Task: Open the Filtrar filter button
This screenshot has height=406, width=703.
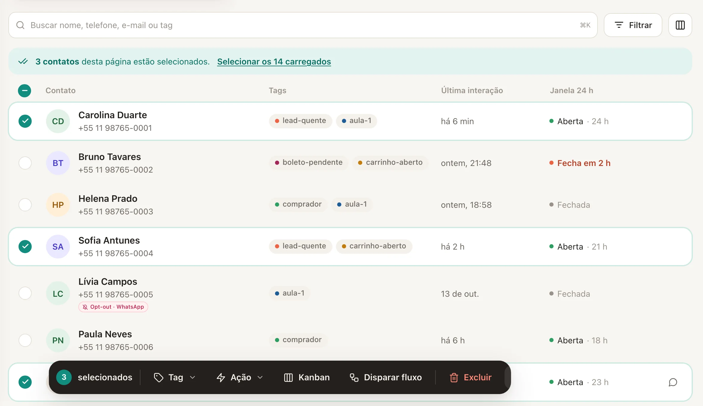Action: point(633,25)
